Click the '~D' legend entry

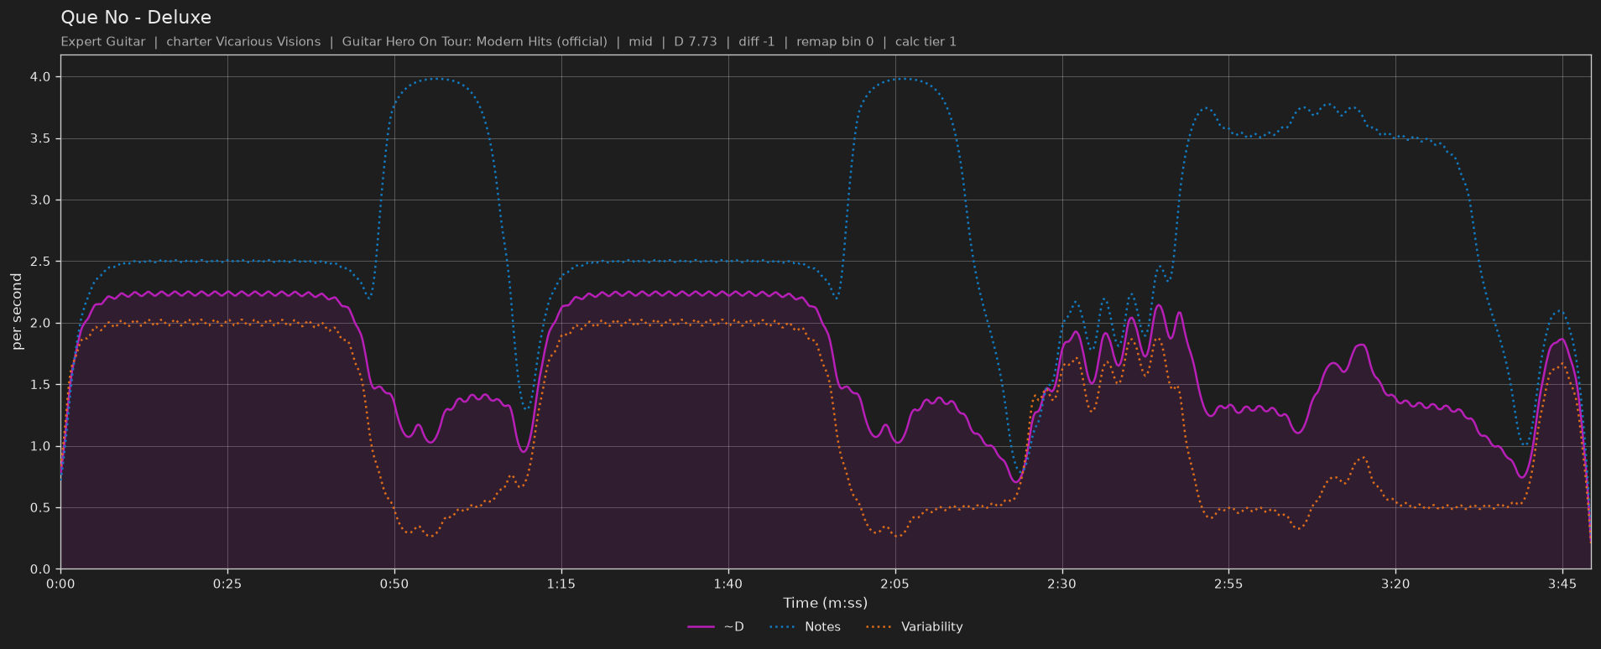click(x=716, y=626)
